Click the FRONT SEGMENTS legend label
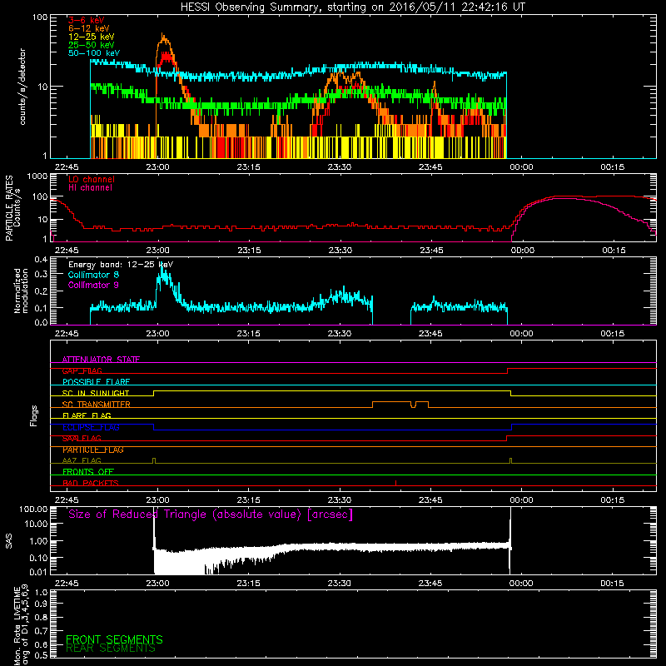This screenshot has width=666, height=666. coord(114,639)
